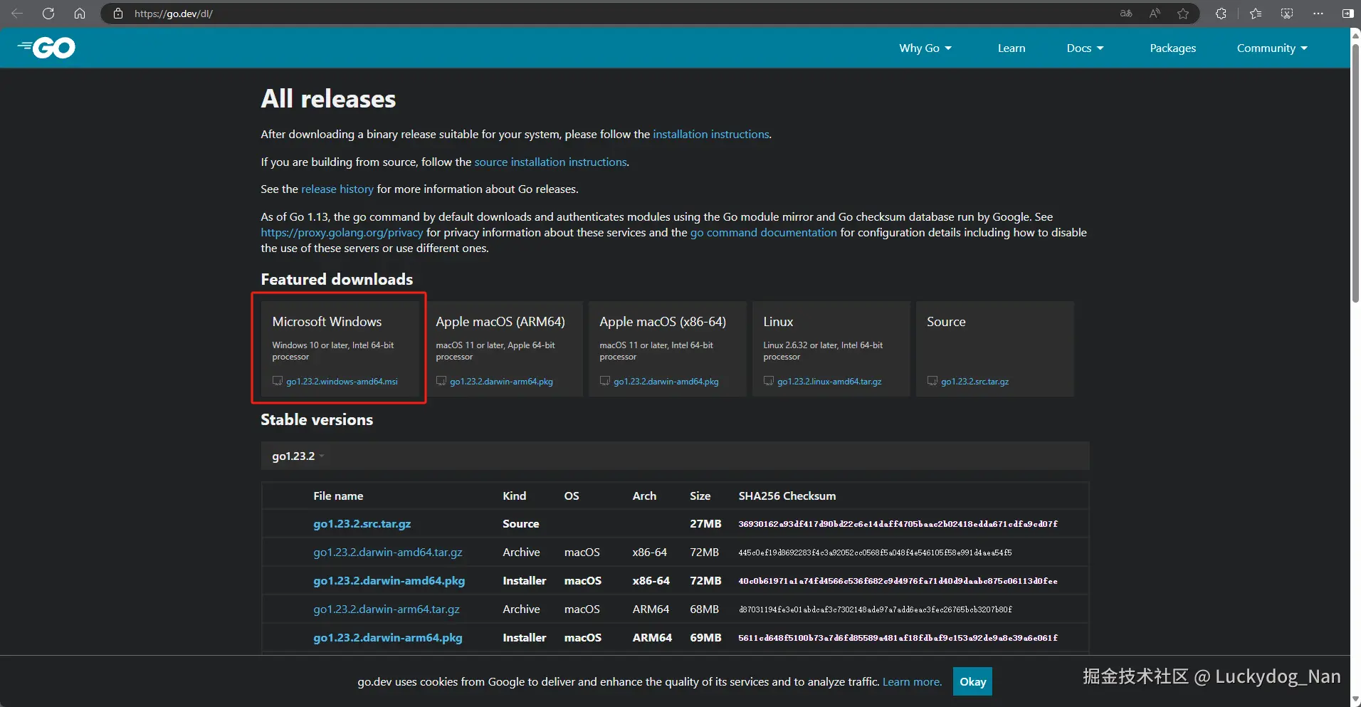Image resolution: width=1361 pixels, height=707 pixels.
Task: Download go1.23.2.darwin-arm64.pkg from the table
Action: 388,637
